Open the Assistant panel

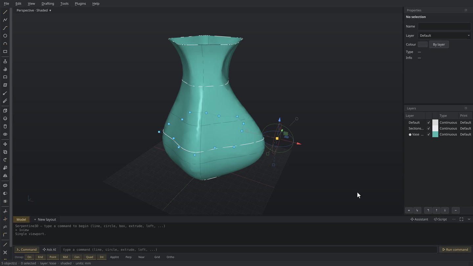tap(419, 219)
